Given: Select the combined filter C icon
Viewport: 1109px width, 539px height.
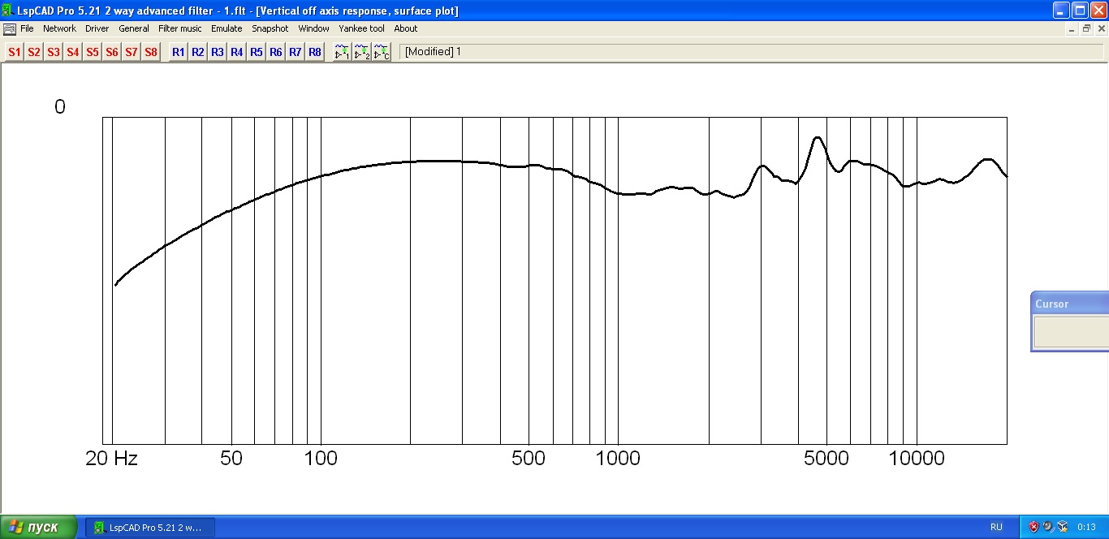Looking at the screenshot, I should click(x=382, y=52).
